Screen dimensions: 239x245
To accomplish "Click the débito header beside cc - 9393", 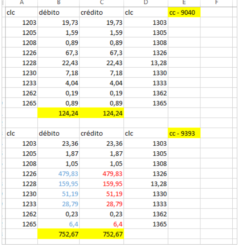I will 58,133.
